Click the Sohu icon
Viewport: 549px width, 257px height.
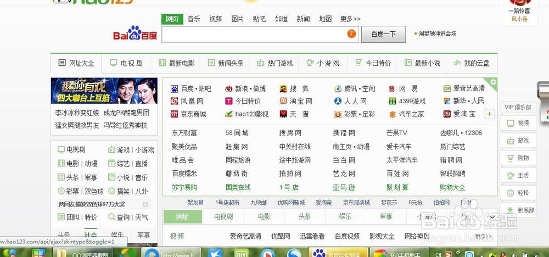[283, 89]
